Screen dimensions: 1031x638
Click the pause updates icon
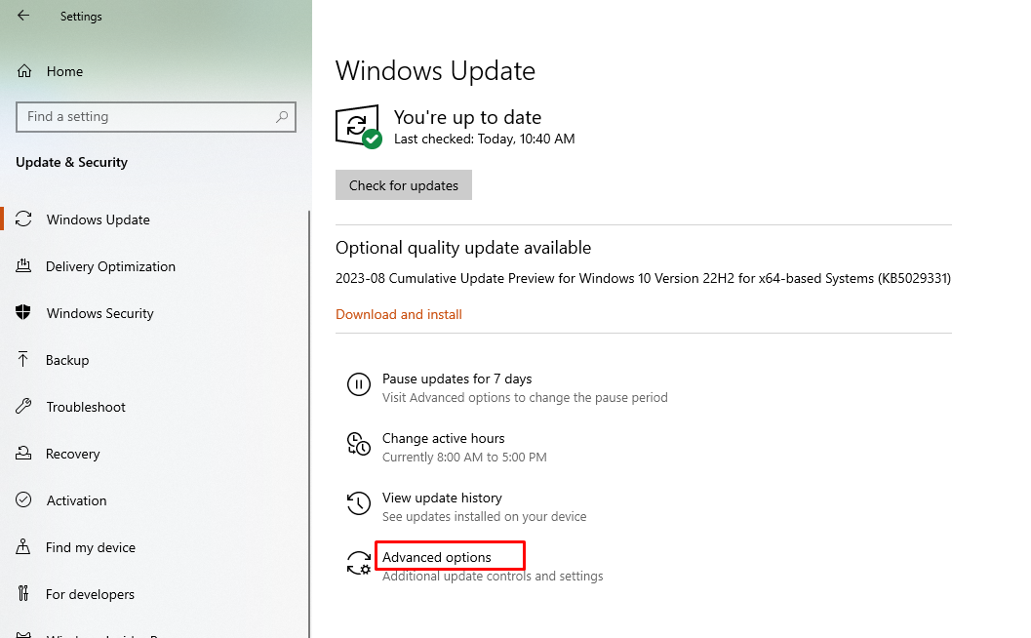tap(359, 384)
